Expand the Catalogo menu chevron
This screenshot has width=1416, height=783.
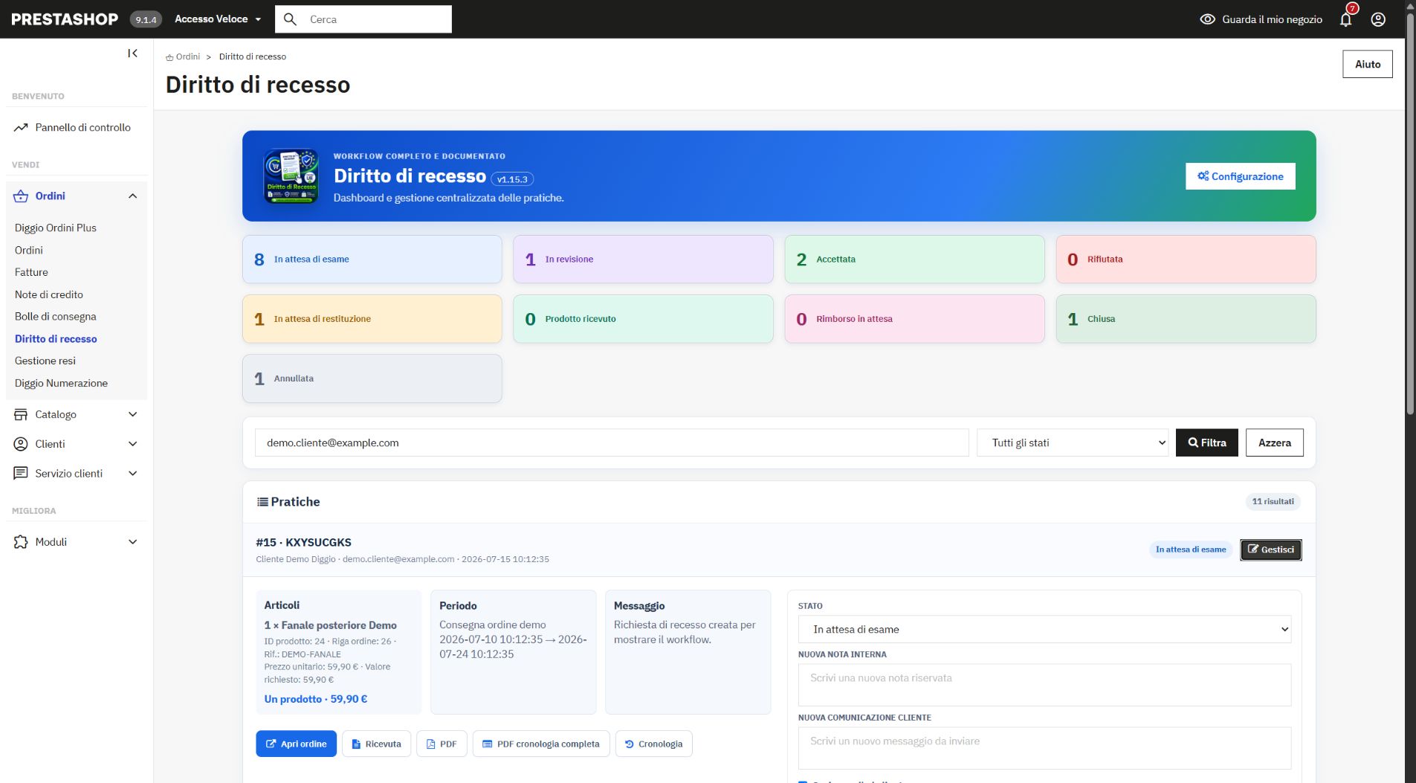pos(132,415)
